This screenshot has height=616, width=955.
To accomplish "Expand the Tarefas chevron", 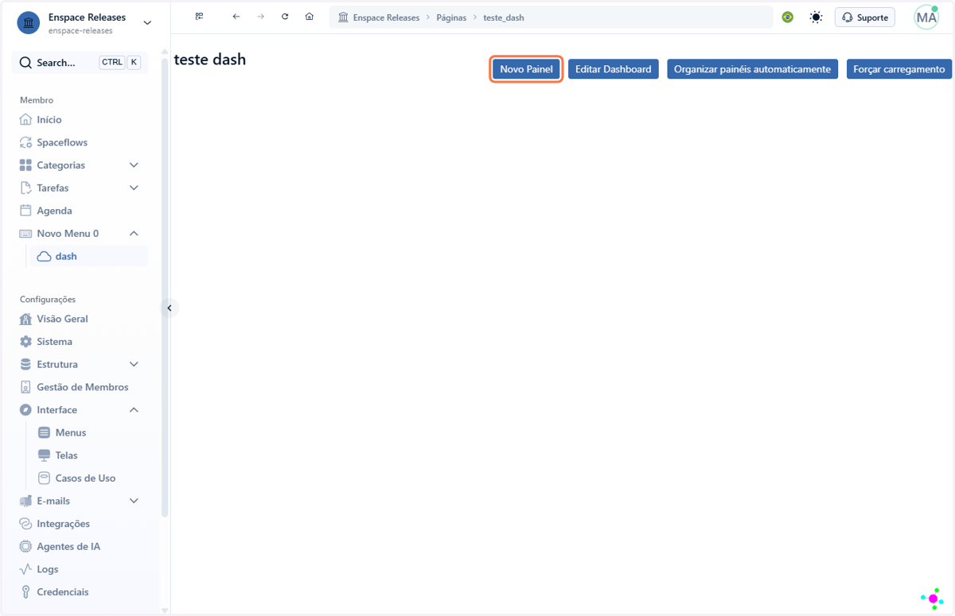I will pyautogui.click(x=134, y=188).
